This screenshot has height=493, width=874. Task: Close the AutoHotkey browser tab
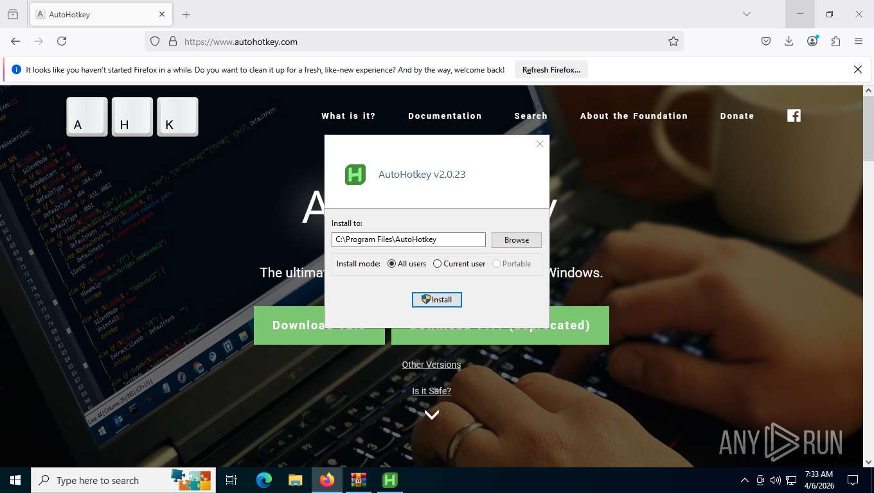162,14
